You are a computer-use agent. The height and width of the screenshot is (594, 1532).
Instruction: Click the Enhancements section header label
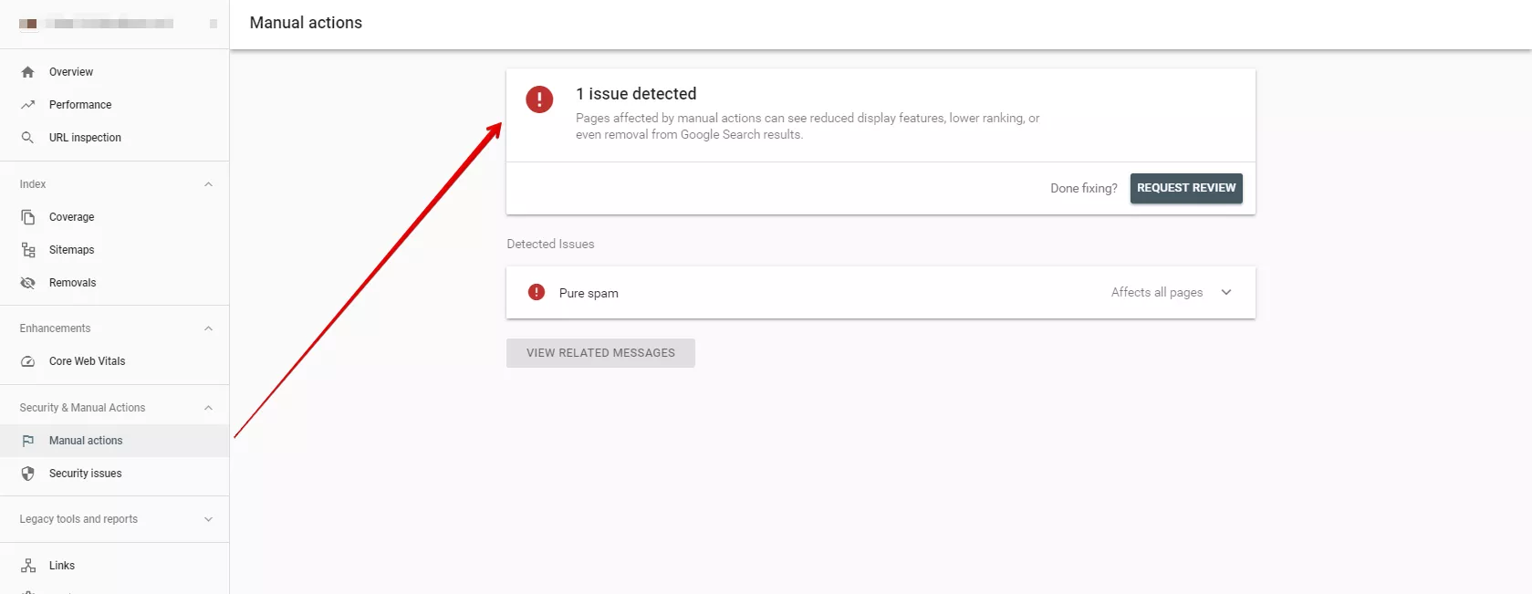pyautogui.click(x=55, y=328)
